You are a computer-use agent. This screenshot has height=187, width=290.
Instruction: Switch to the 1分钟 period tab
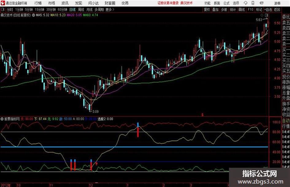(19, 10)
